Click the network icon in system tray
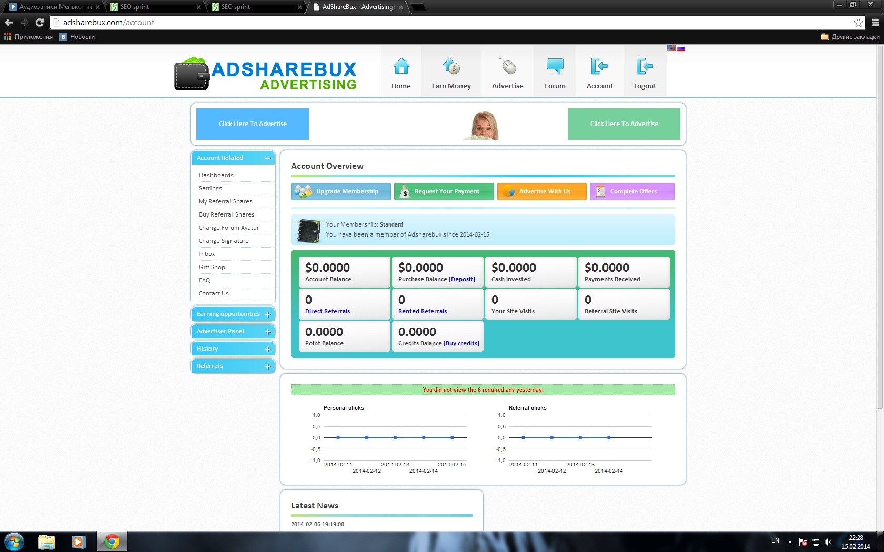 click(816, 542)
